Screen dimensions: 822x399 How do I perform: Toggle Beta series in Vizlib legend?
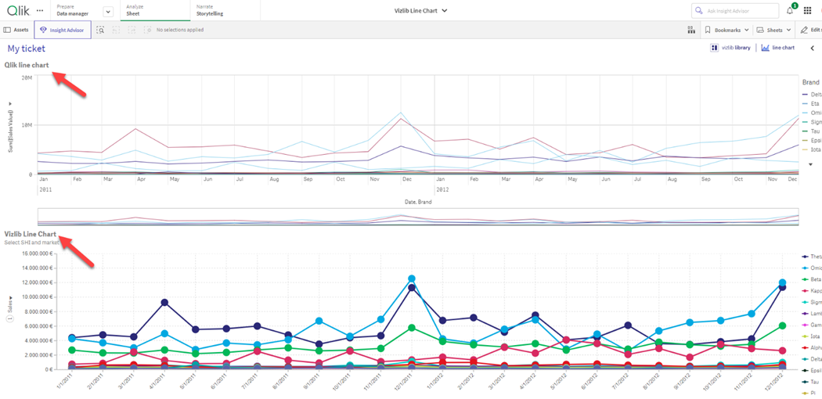click(x=812, y=279)
